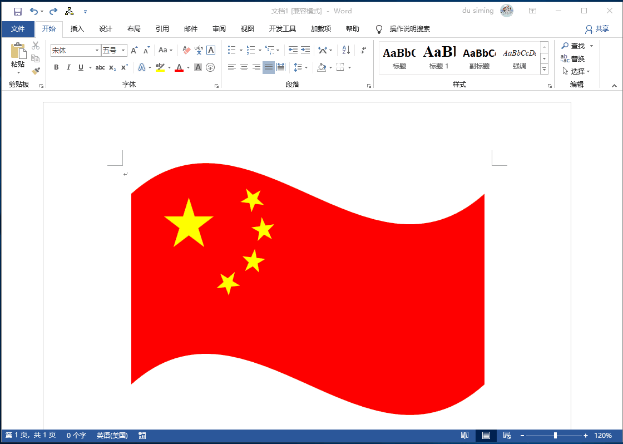Click the 共享 (Share) button

pos(597,29)
